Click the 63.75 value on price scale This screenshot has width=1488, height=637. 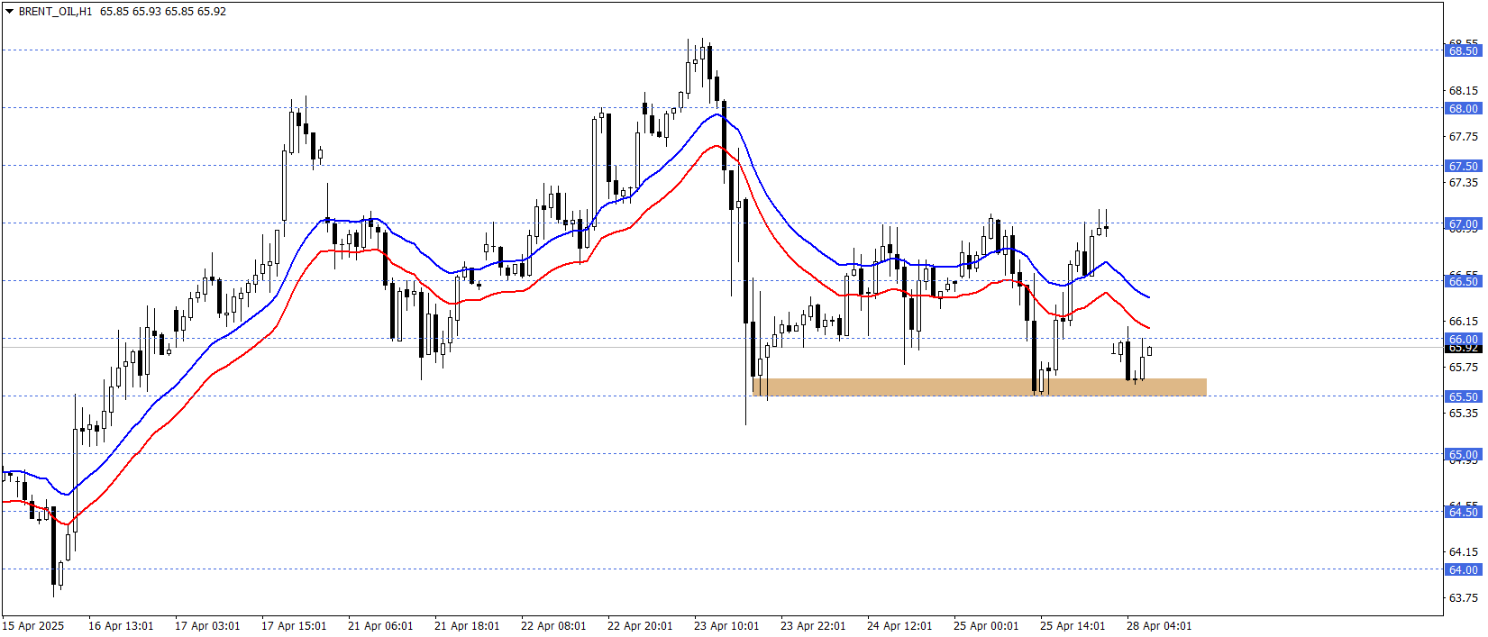[x=1463, y=597]
